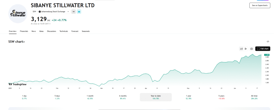Click the See on Supercharts button
The width and height of the screenshot is (274, 110).
point(260,5)
